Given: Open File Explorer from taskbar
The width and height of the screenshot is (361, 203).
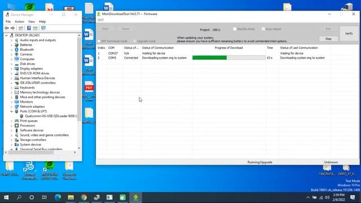Looking at the screenshot, I should coord(71,197).
